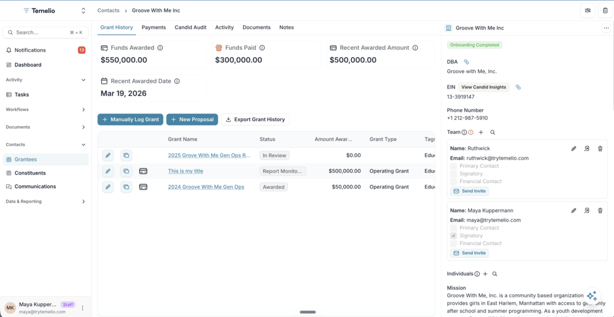Toggle Ruthwick's Signatory checkbox
Image resolution: width=614 pixels, height=317 pixels.
[454, 174]
